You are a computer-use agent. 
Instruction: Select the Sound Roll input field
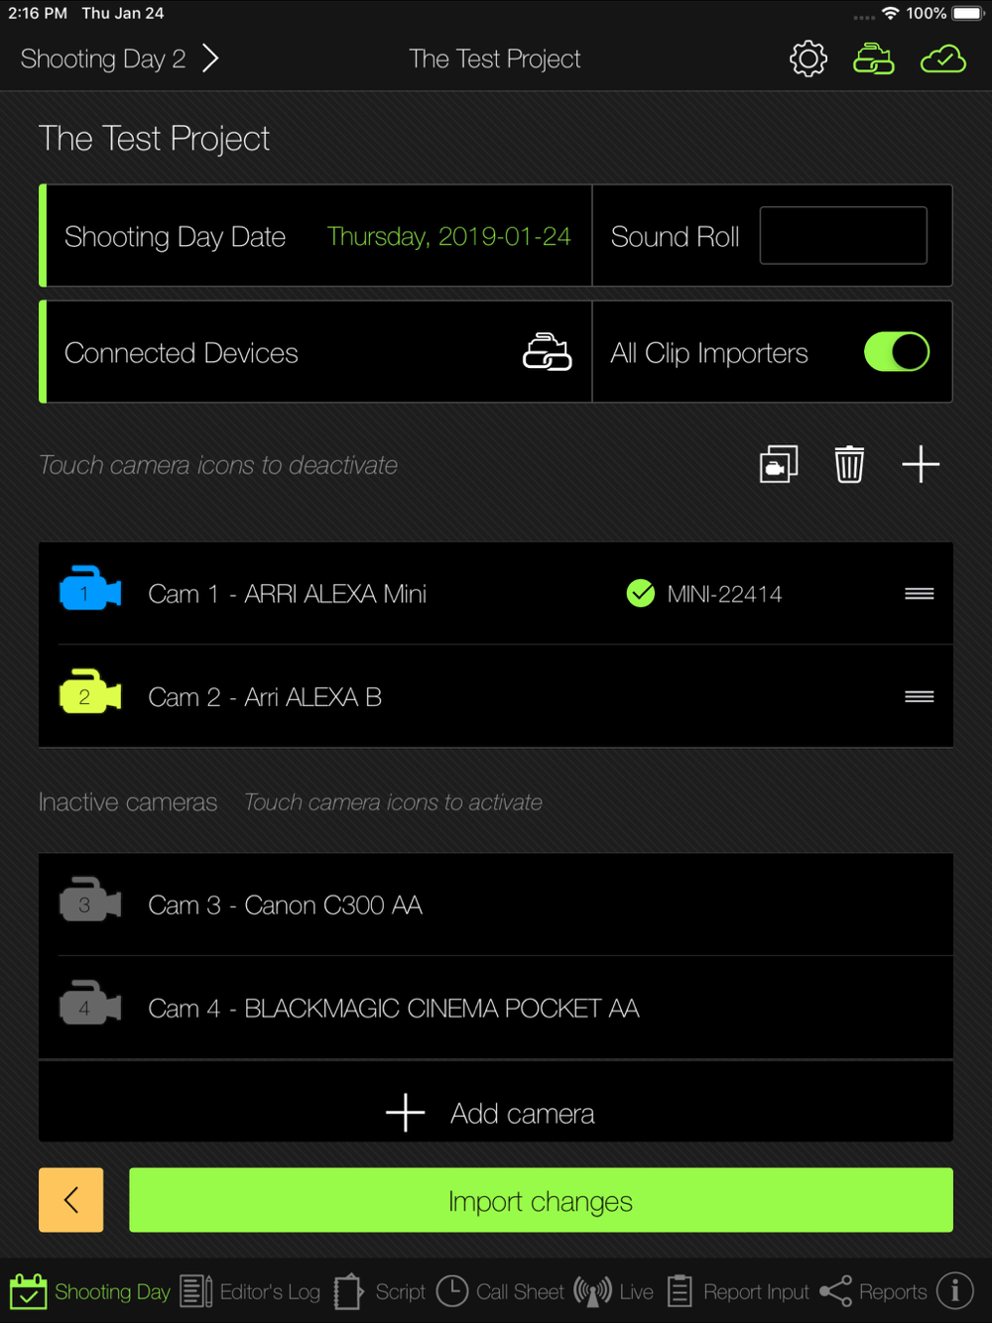[x=843, y=235]
